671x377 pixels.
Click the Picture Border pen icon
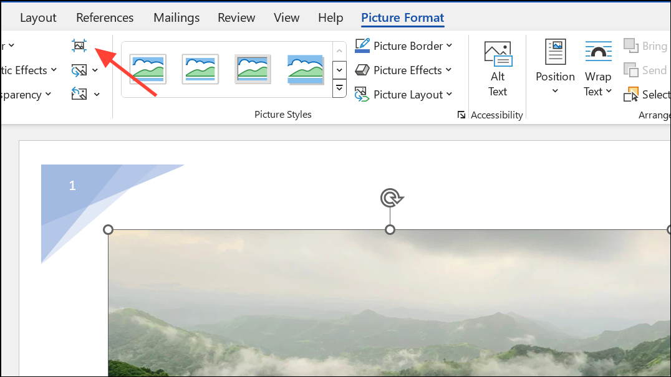pyautogui.click(x=362, y=46)
